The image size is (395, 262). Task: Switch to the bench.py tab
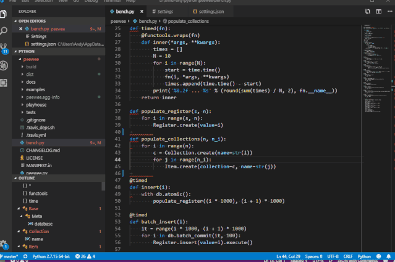[125, 12]
